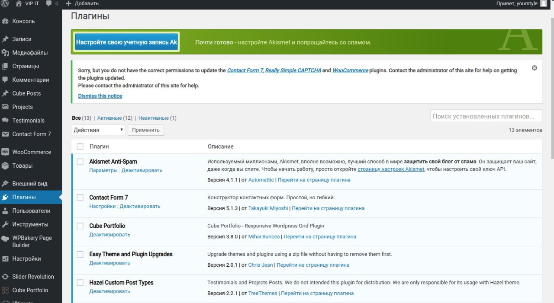Toggle the select-all checkbox in the table header
This screenshot has width=554, height=303.
(80, 147)
